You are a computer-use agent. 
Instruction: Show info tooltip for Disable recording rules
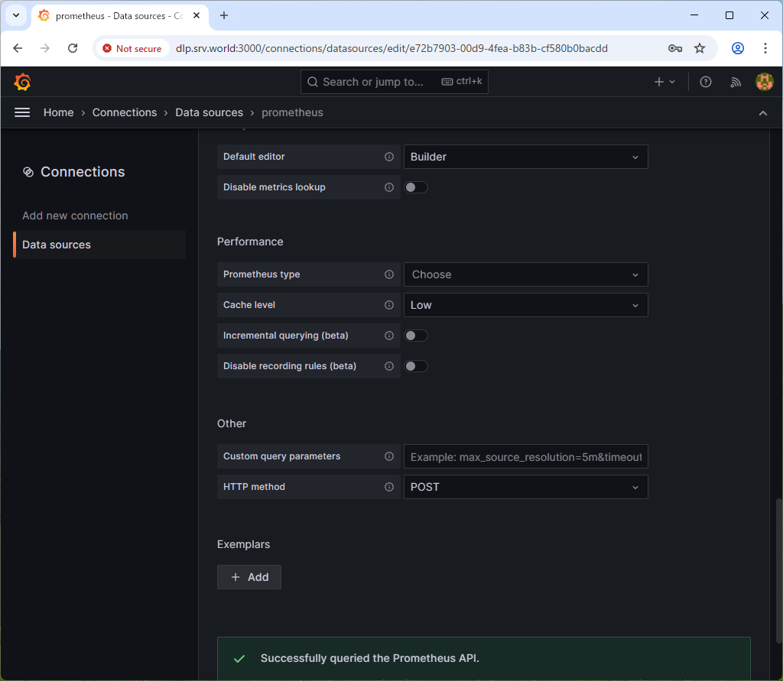(389, 366)
